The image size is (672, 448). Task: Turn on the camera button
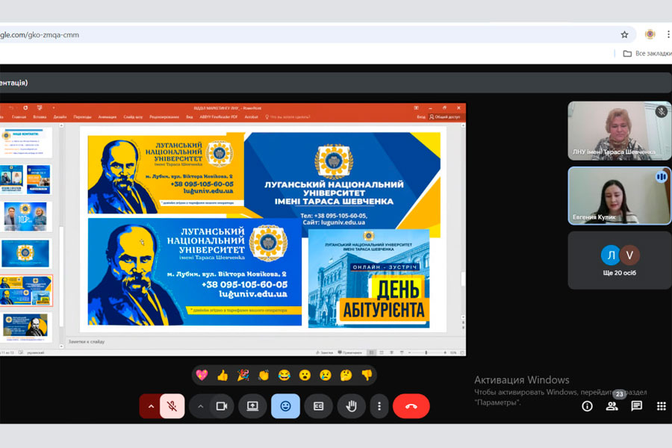pos(222,406)
